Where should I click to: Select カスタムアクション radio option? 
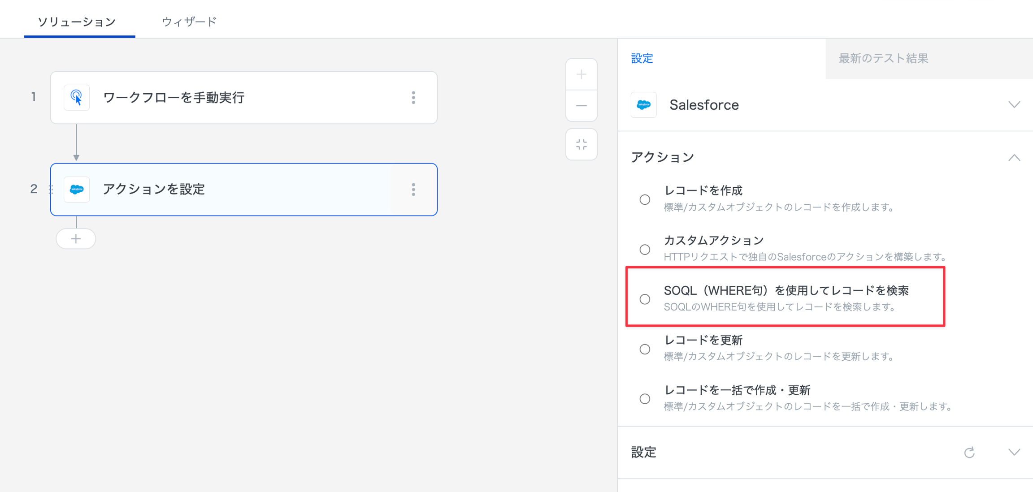pyautogui.click(x=645, y=249)
